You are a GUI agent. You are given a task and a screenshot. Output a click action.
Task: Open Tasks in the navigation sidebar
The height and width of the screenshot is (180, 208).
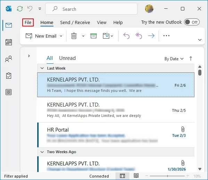[9, 76]
